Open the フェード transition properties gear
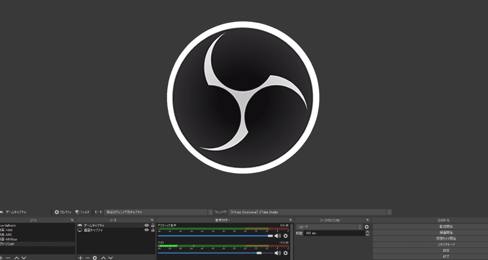488x260 pixels. click(x=366, y=227)
